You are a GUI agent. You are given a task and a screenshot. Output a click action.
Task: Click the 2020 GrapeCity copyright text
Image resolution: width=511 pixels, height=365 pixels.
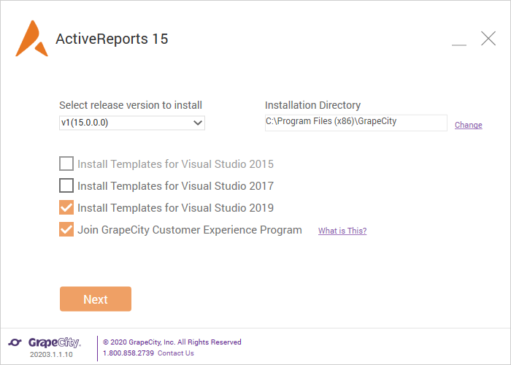[172, 342]
